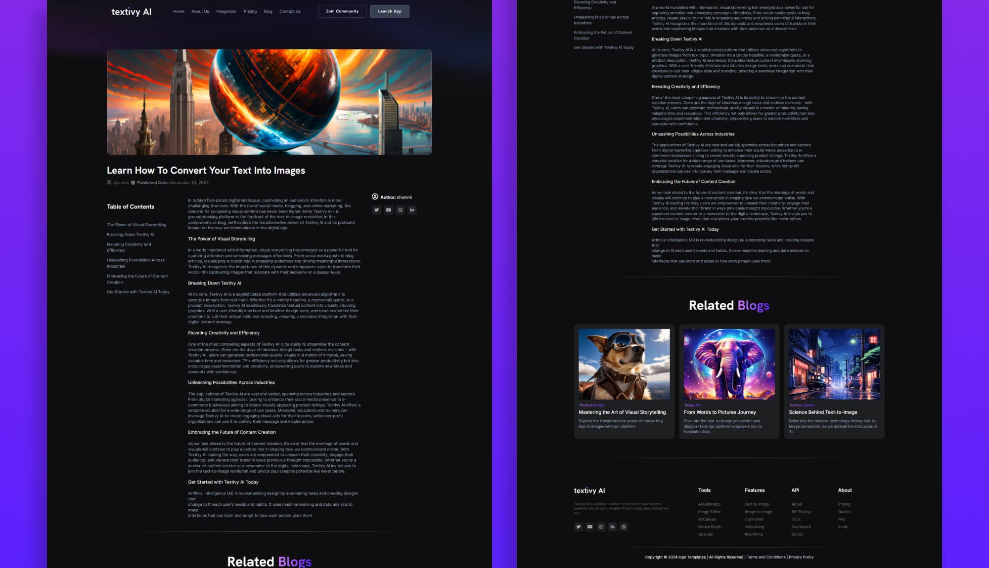Open the Contact Us navigation link
This screenshot has height=568, width=989.
(290, 11)
